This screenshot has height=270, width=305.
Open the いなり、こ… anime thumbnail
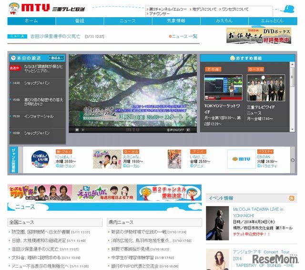174,159
